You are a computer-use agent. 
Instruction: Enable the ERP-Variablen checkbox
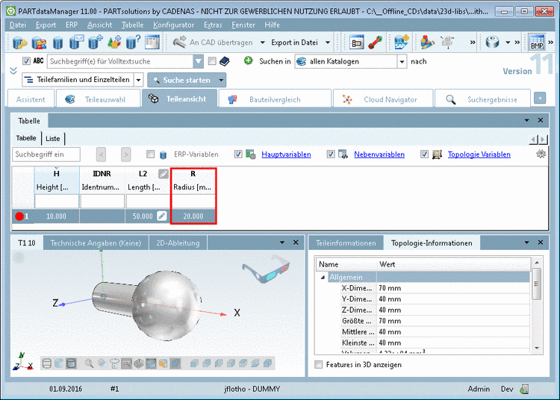pyautogui.click(x=150, y=154)
